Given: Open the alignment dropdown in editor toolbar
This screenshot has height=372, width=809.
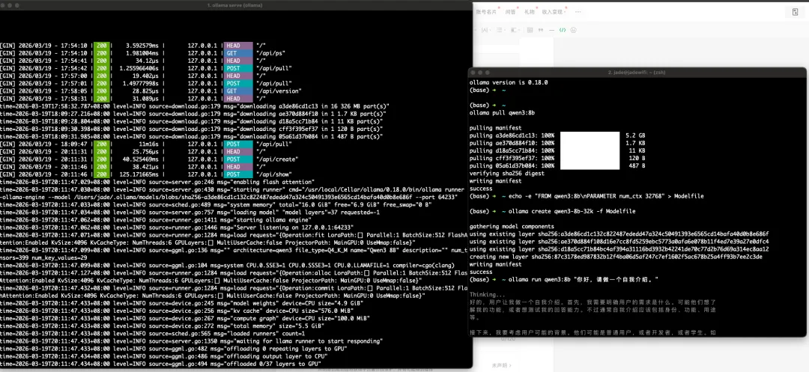Looking at the screenshot, I should (515, 30).
